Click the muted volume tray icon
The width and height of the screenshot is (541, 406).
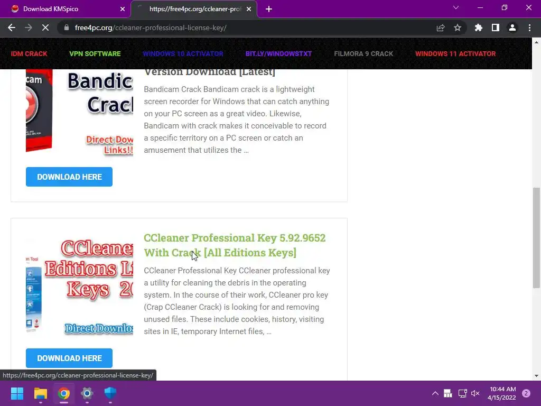(475, 393)
